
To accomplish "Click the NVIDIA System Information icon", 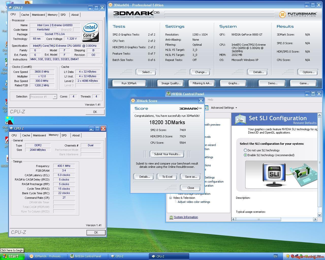I will (171, 217).
